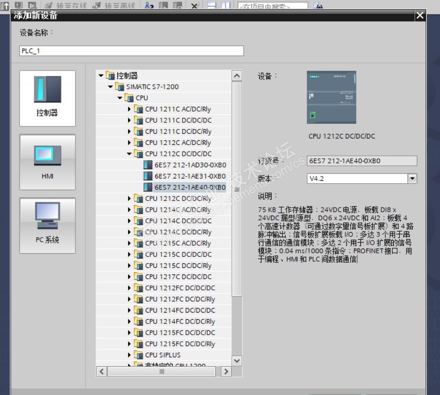Screen dimensions: 440x395
Task: Click the device tree horizontal scrollbar thumb
Action: pos(161,371)
